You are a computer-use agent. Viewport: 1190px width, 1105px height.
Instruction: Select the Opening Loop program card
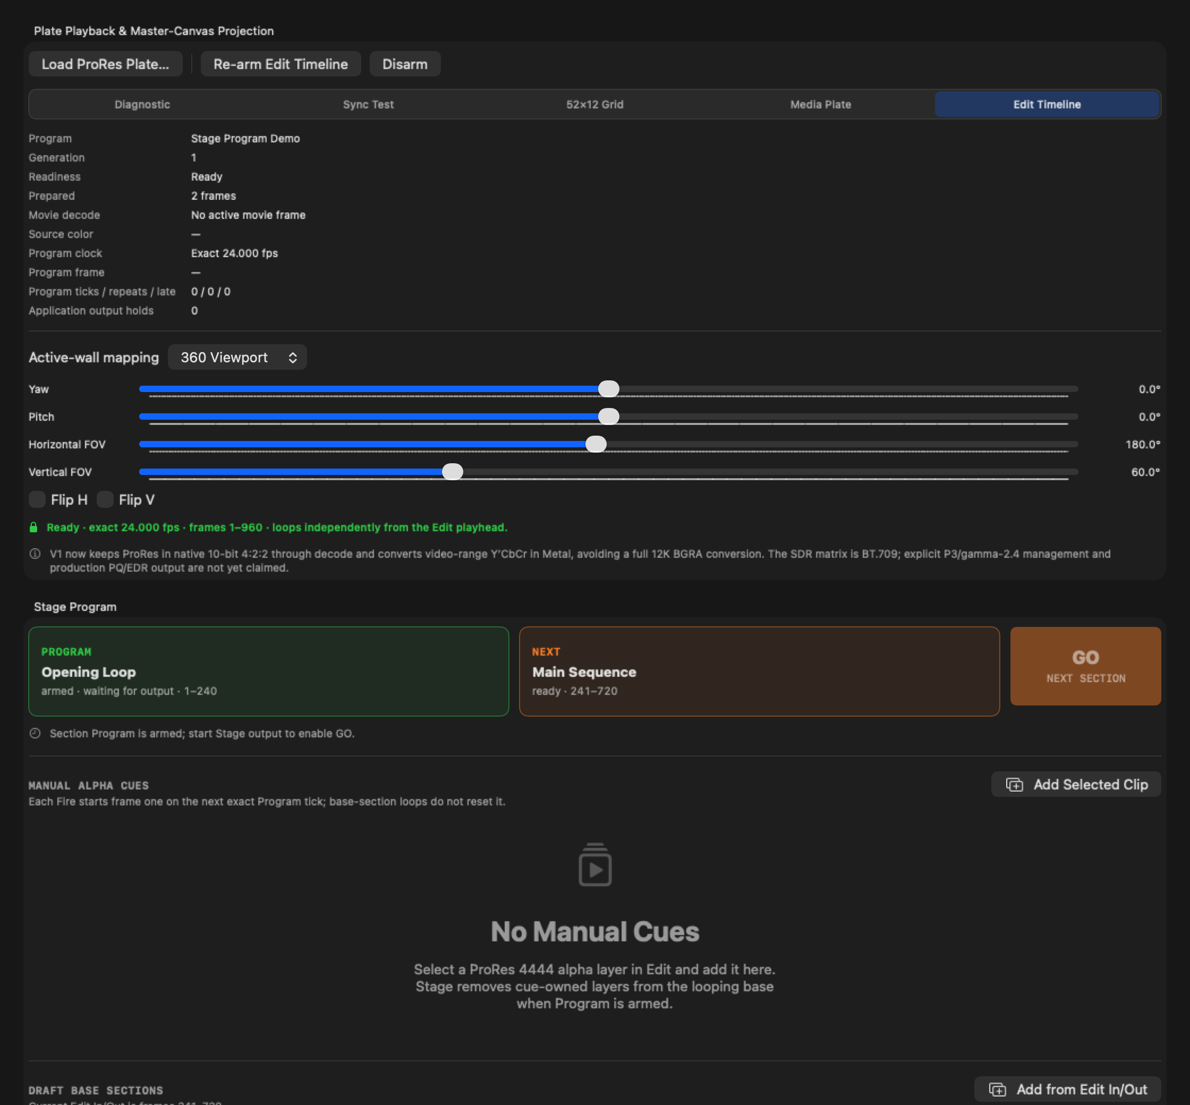(268, 671)
